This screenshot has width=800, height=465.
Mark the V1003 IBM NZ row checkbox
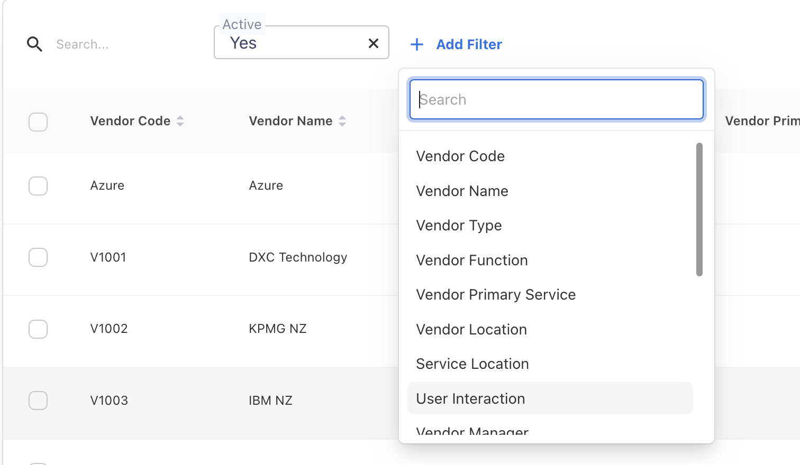coord(38,401)
